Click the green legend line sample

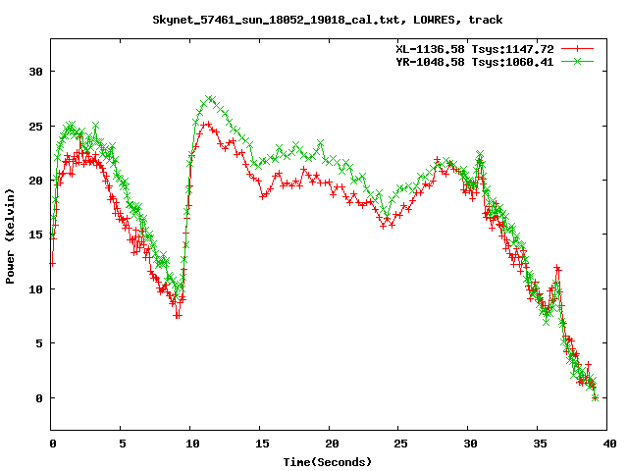pos(577,61)
